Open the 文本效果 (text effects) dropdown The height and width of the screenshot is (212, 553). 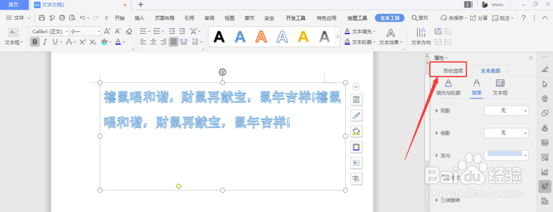click(391, 37)
